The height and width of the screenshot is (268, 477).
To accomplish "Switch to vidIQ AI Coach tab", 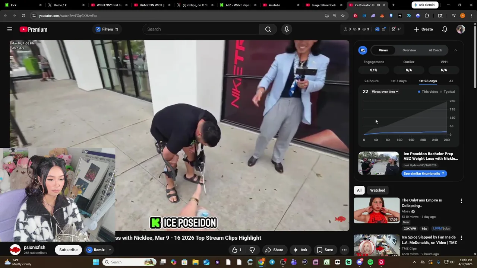I will [435, 50].
